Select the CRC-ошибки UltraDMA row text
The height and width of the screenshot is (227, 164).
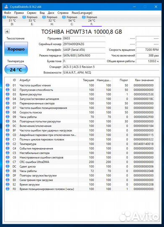click(34, 162)
